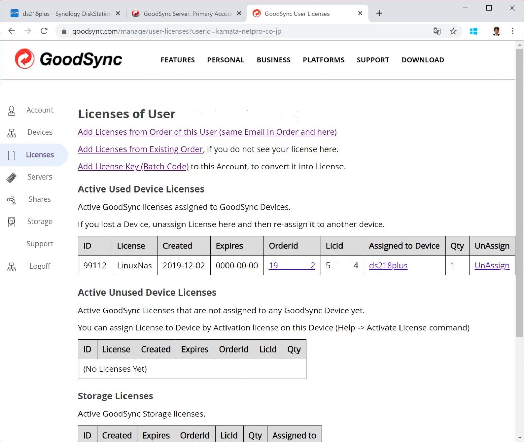Click UnAssign link for ds218plus license
The image size is (524, 442).
(492, 266)
